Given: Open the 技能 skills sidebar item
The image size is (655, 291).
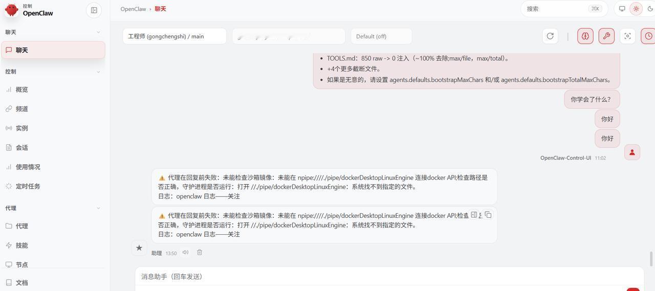Looking at the screenshot, I should coord(53,245).
